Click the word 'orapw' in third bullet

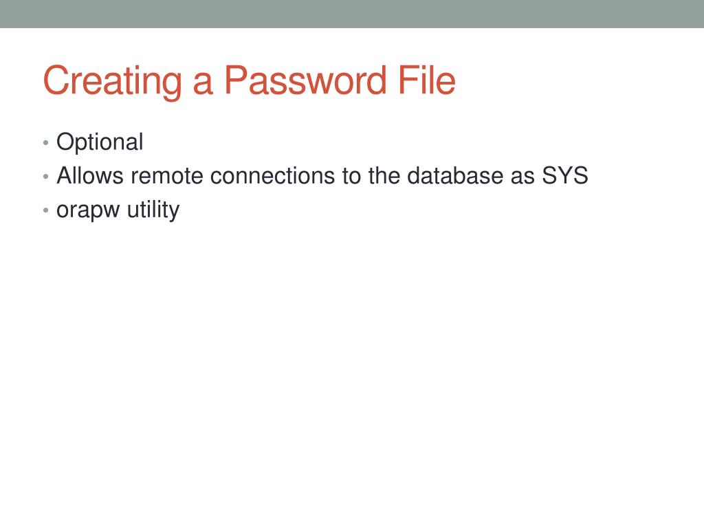[x=88, y=210]
